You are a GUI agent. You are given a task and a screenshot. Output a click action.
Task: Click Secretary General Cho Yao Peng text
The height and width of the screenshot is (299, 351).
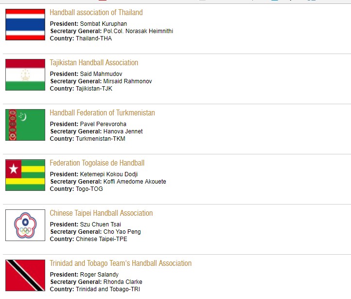click(x=122, y=232)
